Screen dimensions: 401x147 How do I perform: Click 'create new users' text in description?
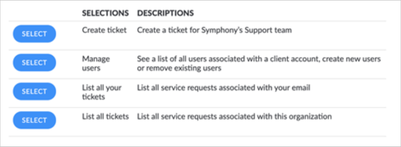352,59
